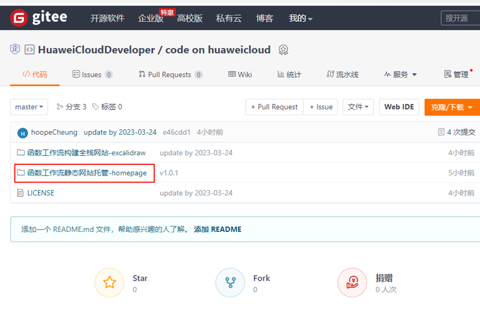Click the donate (捐赠) icon

tap(352, 282)
